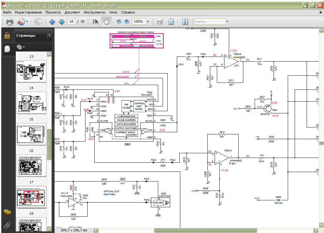This screenshot has height=233, width=324.
Task: Collapse the Страницы panel
Action: [49, 35]
